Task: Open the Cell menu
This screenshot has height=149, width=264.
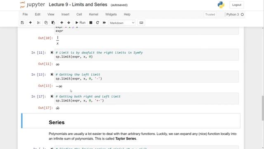Action: tap(79, 14)
